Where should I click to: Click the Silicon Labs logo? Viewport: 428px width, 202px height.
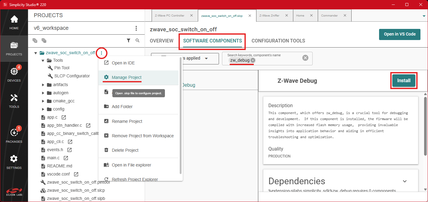point(14,190)
